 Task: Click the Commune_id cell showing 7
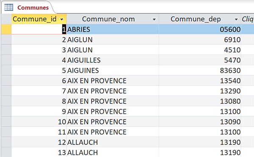tap(39, 91)
